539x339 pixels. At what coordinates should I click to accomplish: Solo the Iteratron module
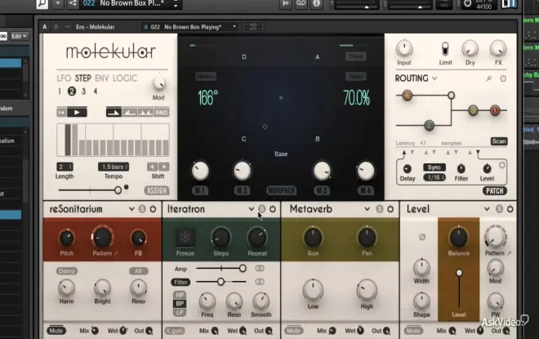coord(261,209)
